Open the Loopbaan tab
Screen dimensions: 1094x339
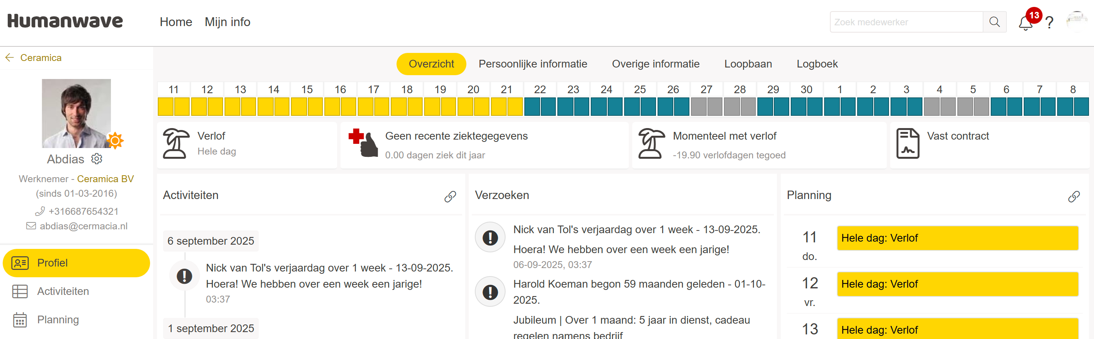[747, 64]
